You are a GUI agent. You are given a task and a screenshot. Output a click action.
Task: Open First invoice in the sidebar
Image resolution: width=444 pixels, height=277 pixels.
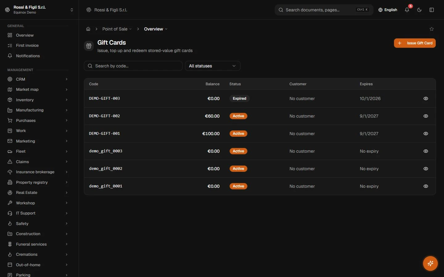pos(38,46)
